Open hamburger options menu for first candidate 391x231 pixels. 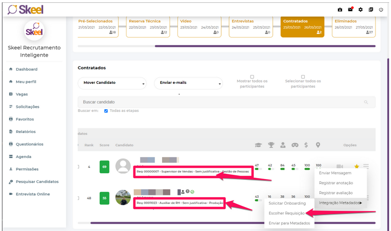(366, 166)
